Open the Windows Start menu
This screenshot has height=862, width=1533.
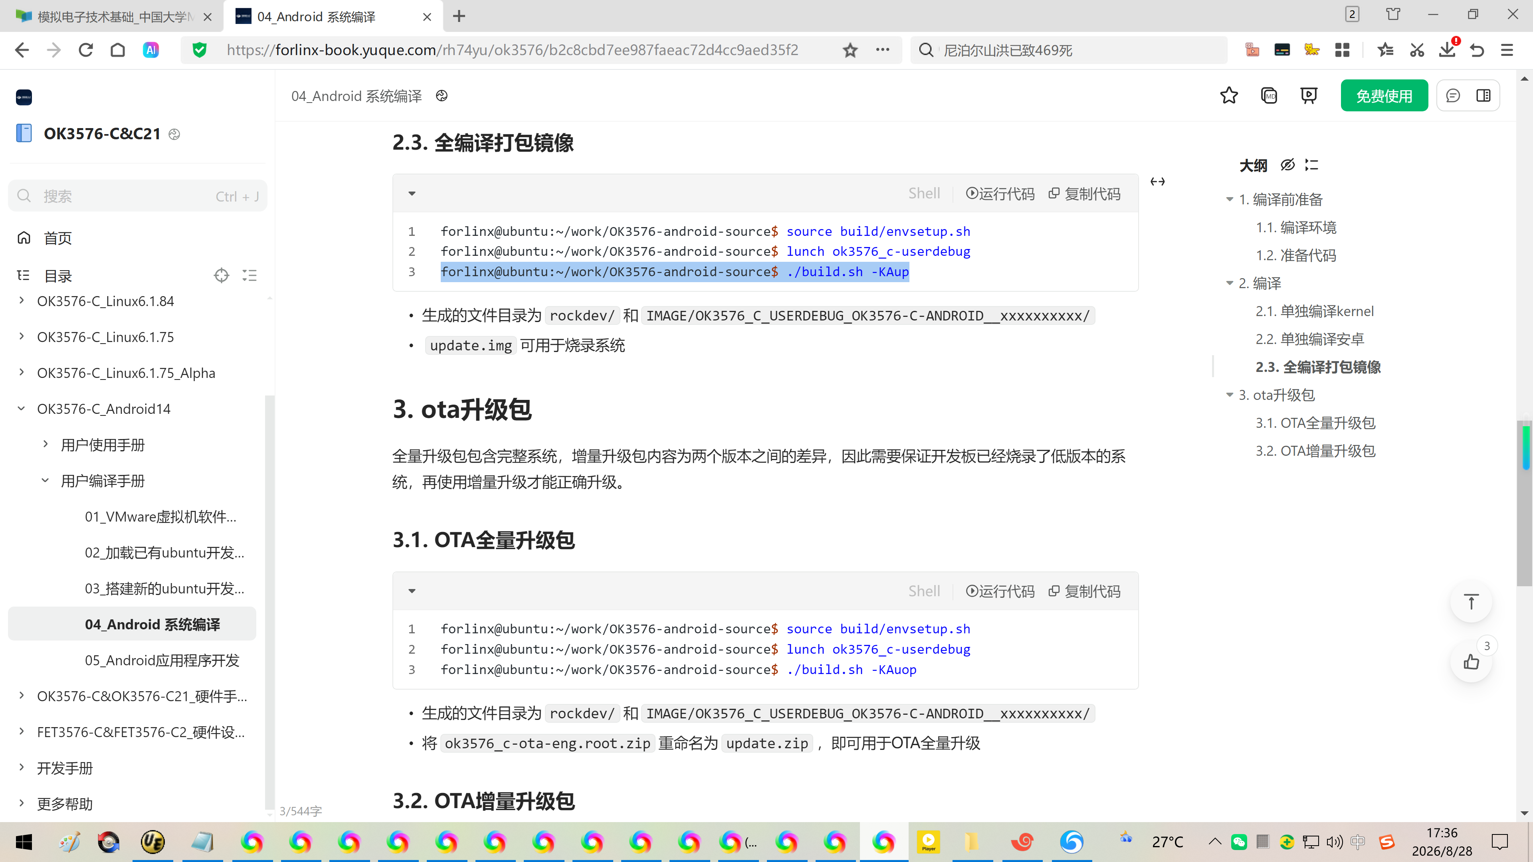tap(24, 842)
